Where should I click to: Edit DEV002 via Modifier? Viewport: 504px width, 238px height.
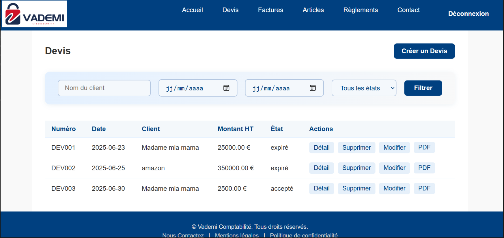coord(394,168)
